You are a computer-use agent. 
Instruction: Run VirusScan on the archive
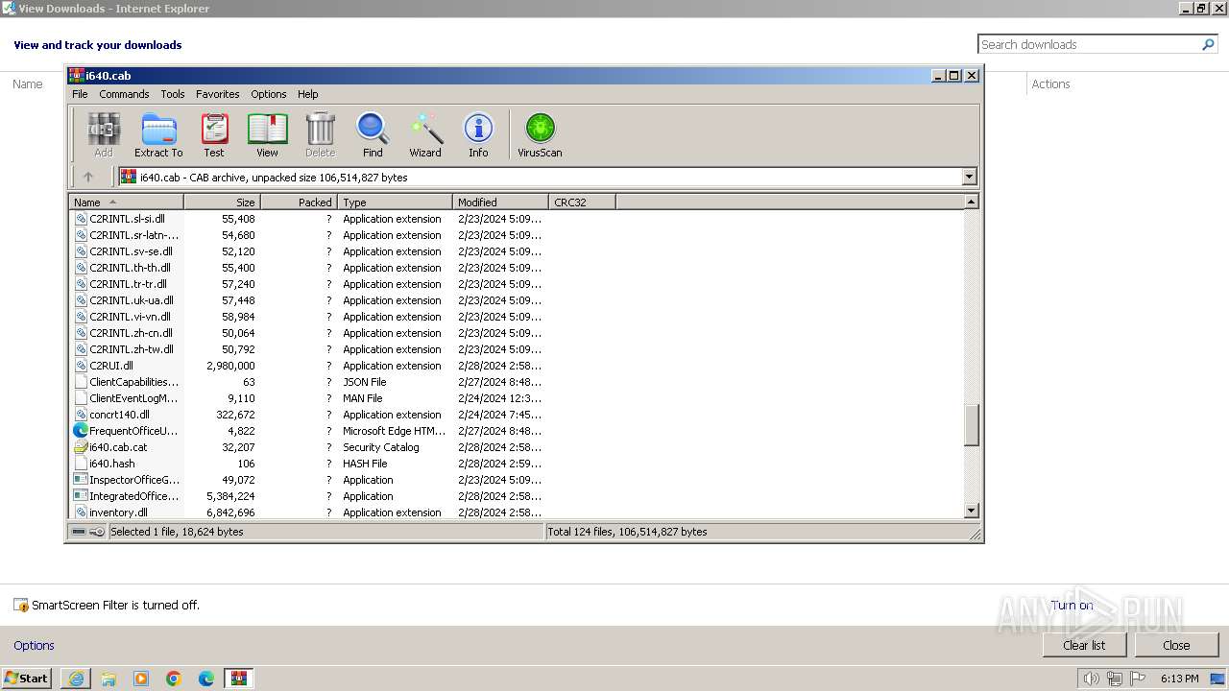540,134
